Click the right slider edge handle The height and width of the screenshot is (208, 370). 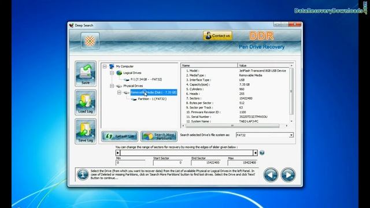255,153
